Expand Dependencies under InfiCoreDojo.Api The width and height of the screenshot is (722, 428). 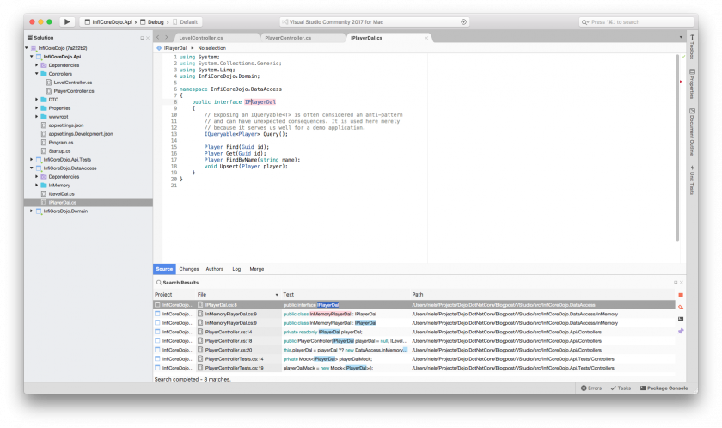[36, 65]
